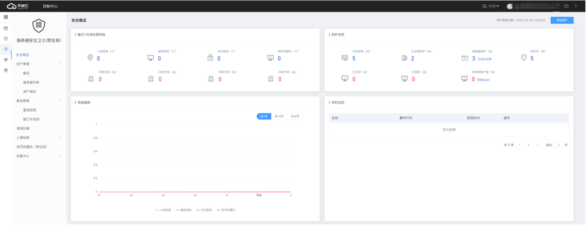This screenshot has height=225, width=586.
Task: Click the alarm icon under 网页防篡改 count
Action: (x=271, y=79)
